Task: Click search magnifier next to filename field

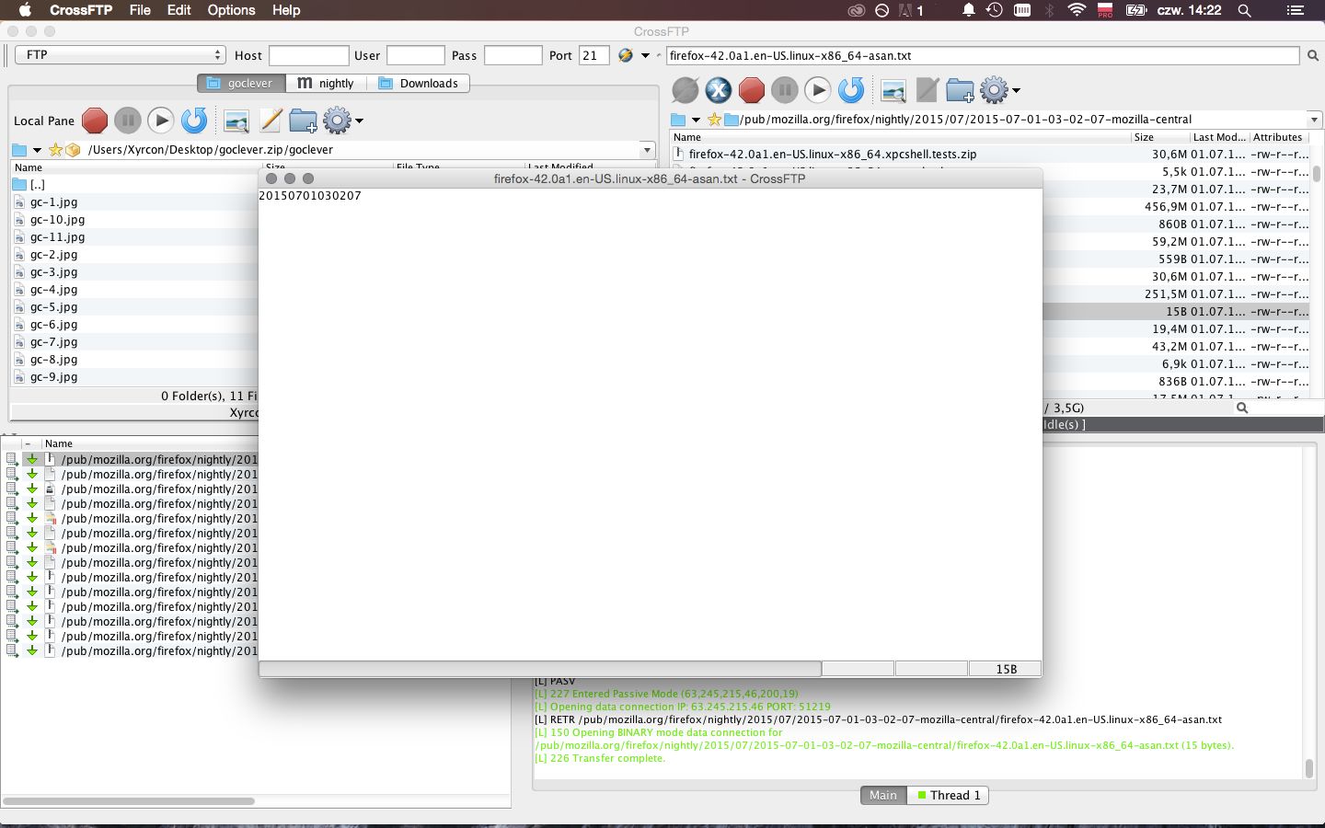Action: [1313, 56]
